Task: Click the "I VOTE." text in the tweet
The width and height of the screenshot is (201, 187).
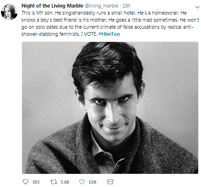Action: pos(89,34)
